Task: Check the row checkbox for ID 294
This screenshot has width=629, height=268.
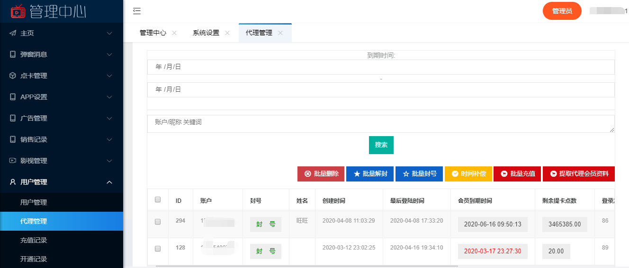Action: (158, 221)
